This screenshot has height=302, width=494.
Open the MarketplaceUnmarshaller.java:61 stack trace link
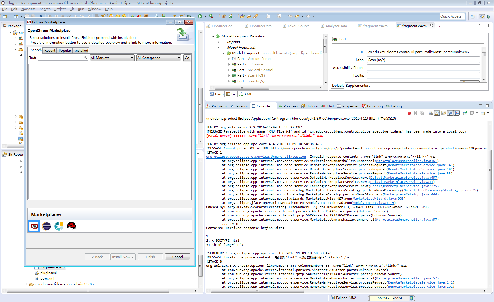(406, 161)
